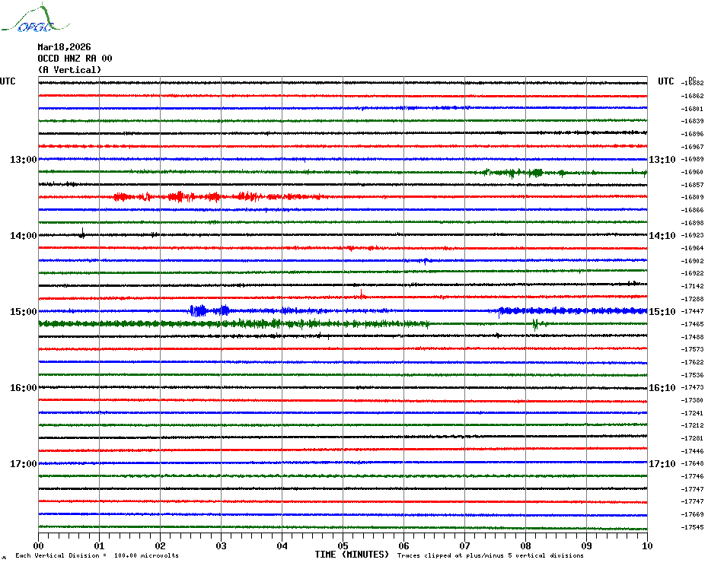Click the 14:00 time label on left
The width and height of the screenshot is (708, 566).
[x=23, y=236]
